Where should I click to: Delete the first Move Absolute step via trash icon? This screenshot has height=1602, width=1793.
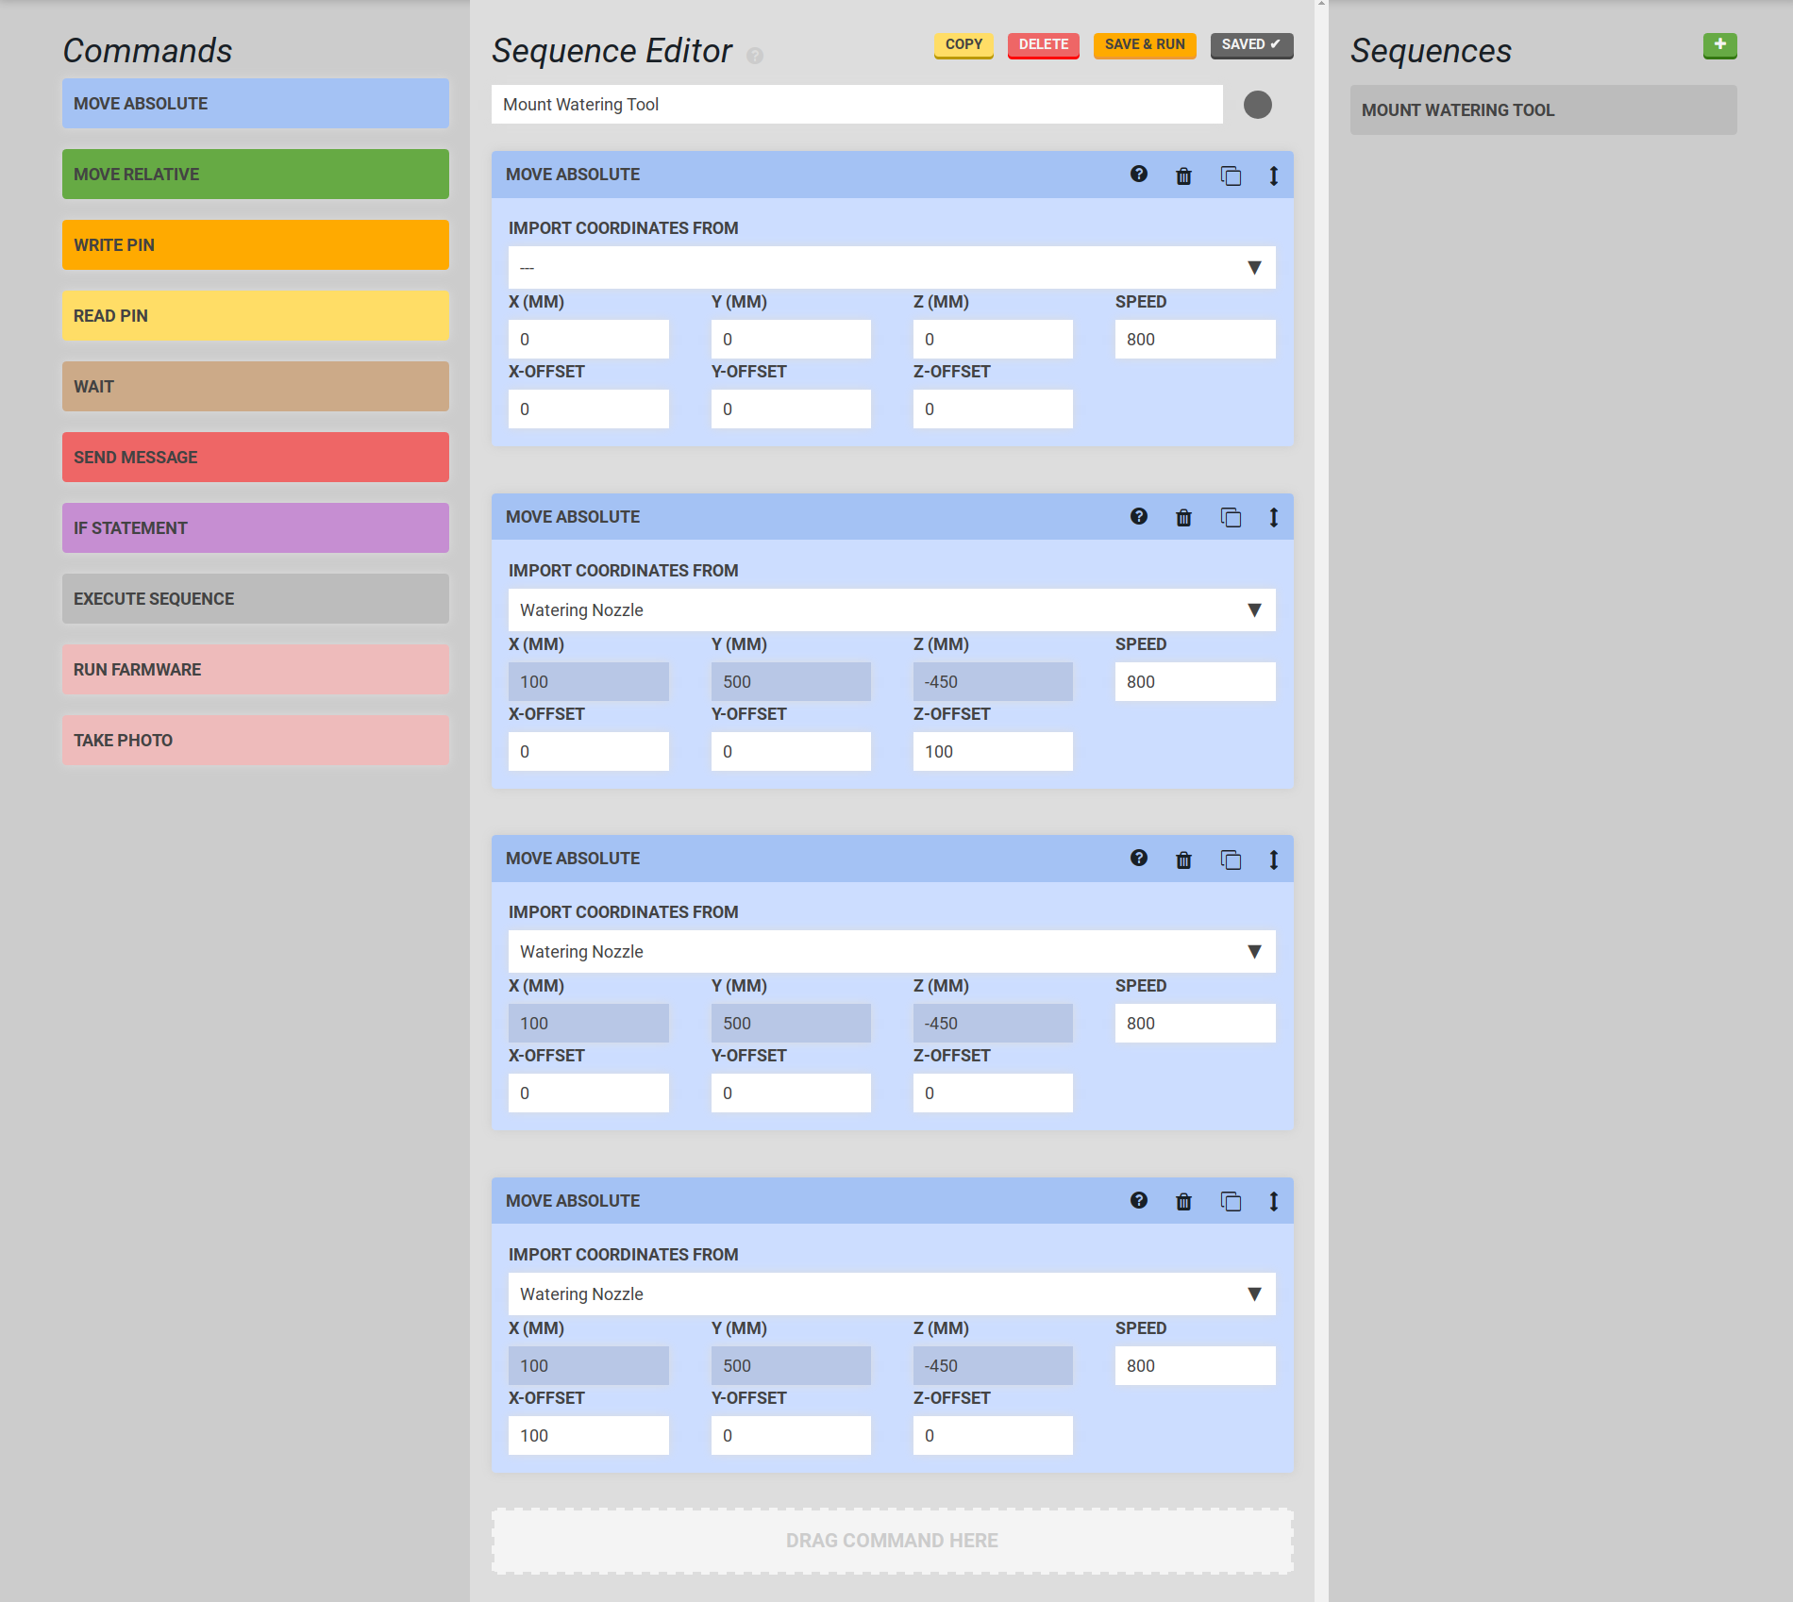tap(1183, 175)
